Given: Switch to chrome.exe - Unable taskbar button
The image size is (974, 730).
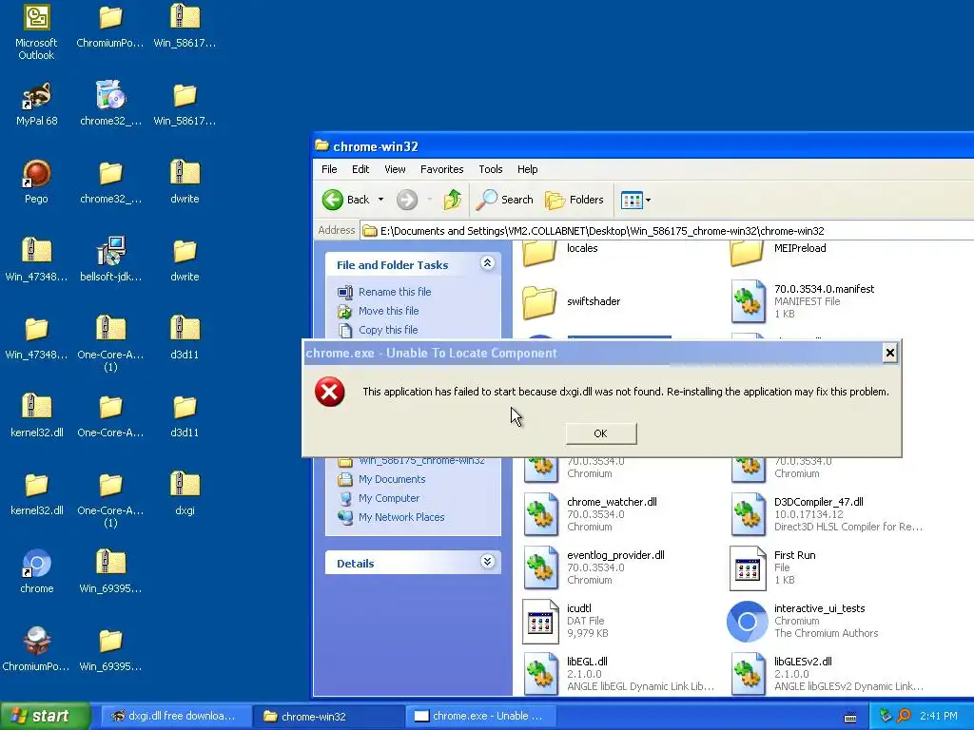Looking at the screenshot, I should coord(480,716).
